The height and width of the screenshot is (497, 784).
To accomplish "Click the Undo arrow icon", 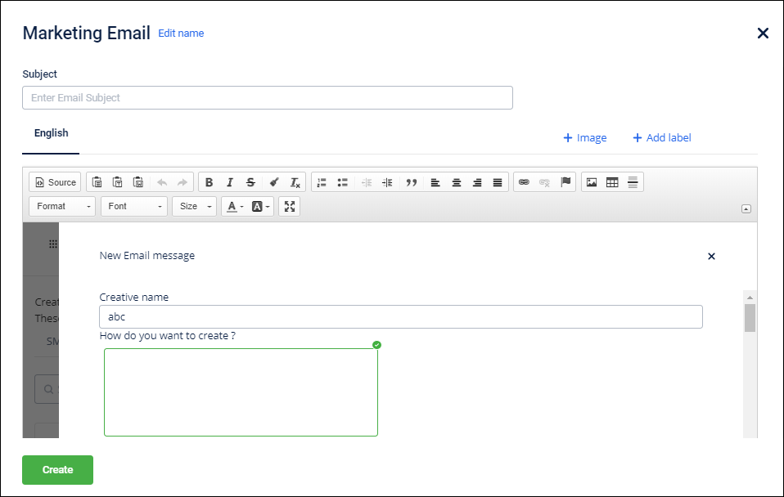I will click(x=162, y=182).
